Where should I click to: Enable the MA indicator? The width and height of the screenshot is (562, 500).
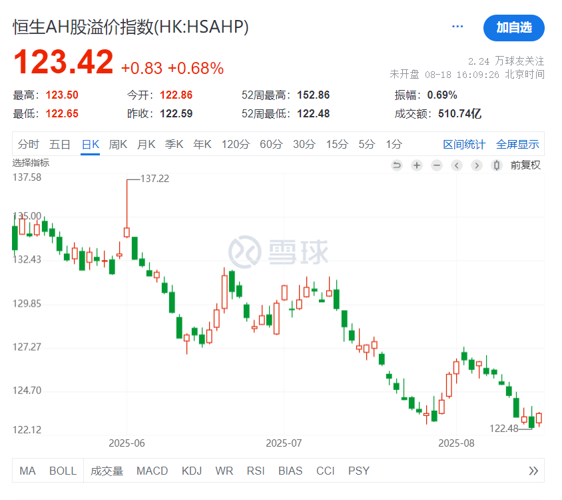tap(27, 471)
